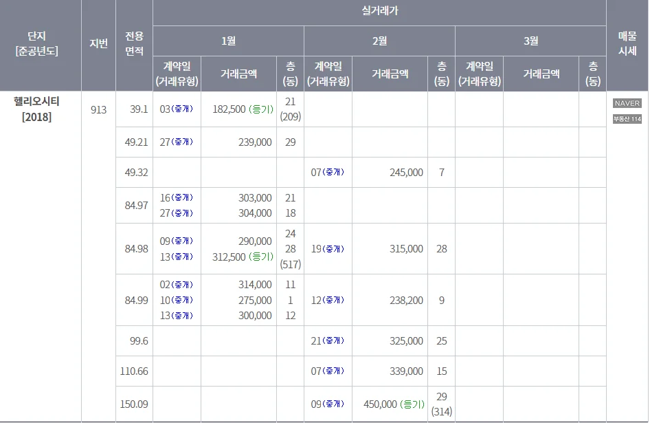Click the 339,000 February transaction amount
The height and width of the screenshot is (423, 650).
406,371
